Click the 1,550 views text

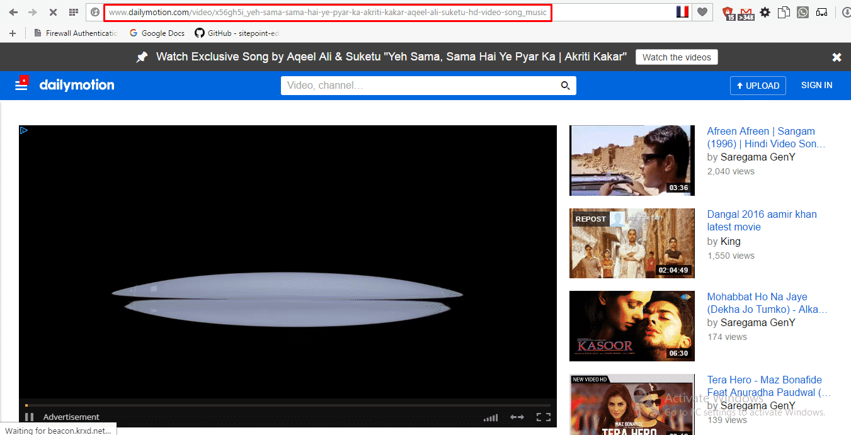[x=730, y=256]
